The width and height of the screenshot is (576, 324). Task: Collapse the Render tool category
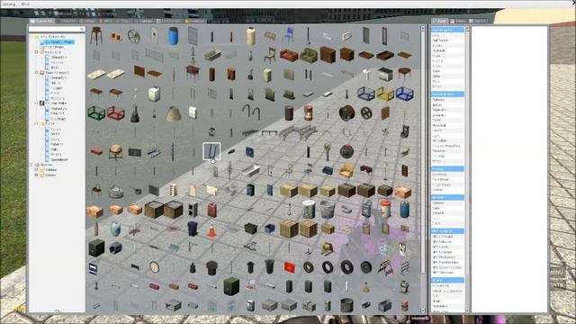click(447, 198)
